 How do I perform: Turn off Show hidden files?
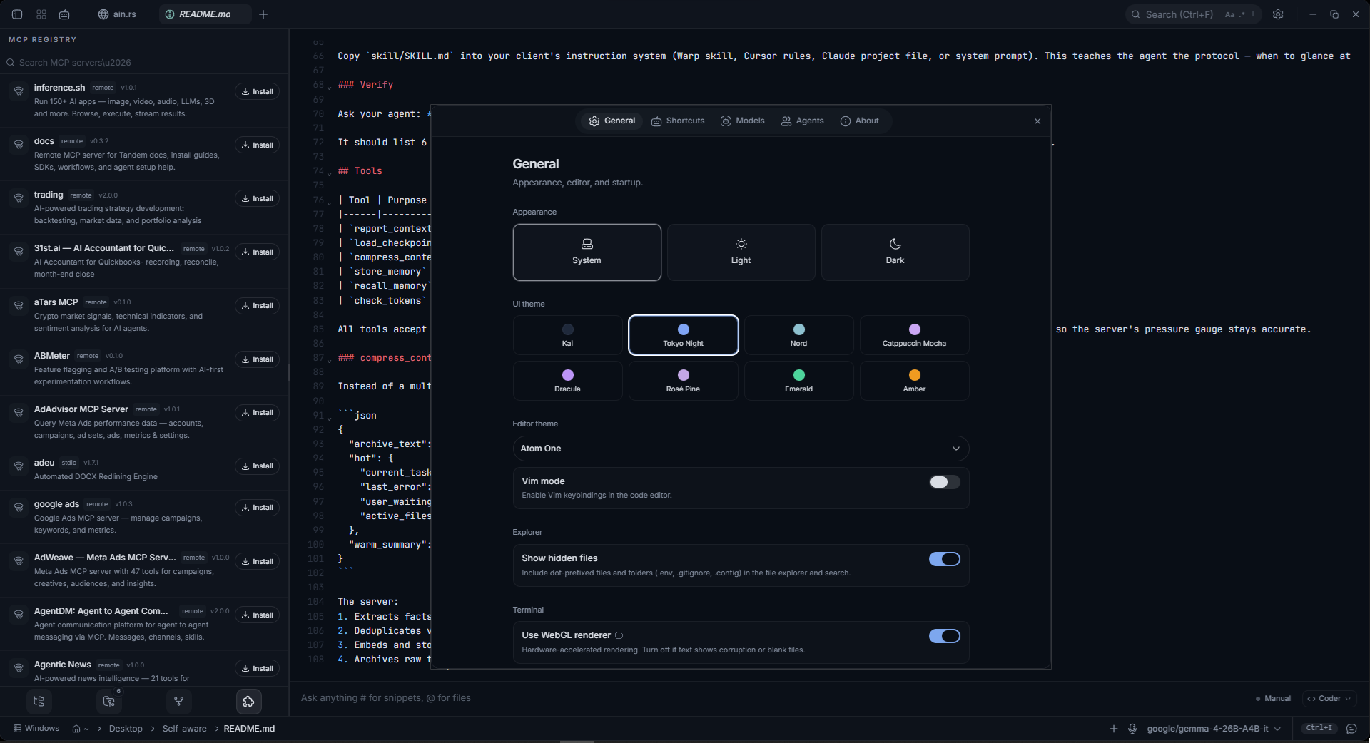point(944,559)
